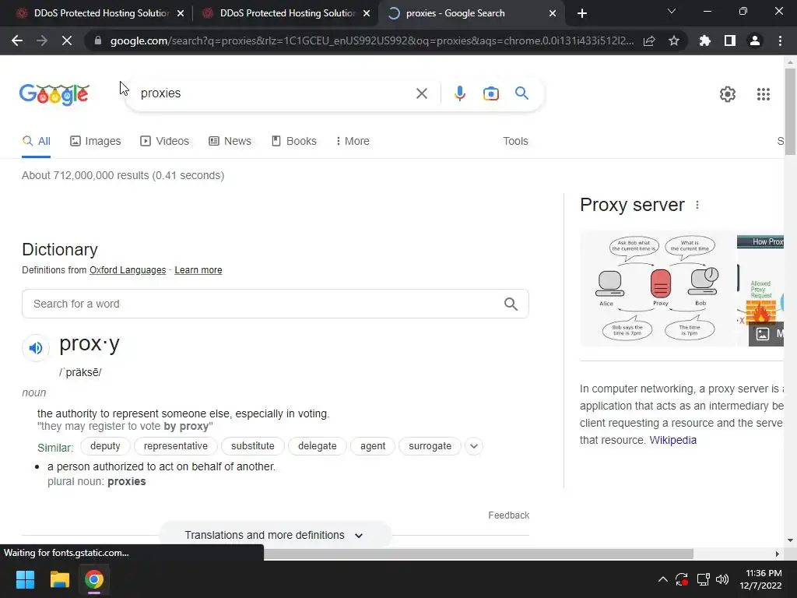Viewport: 797px width, 598px height.
Task: Select the synonym agent
Action: pos(373,446)
